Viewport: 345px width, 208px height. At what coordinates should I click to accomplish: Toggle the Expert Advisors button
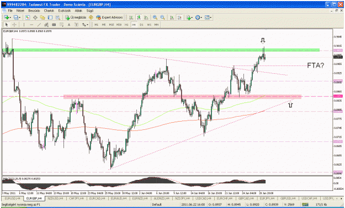pyautogui.click(x=109, y=18)
